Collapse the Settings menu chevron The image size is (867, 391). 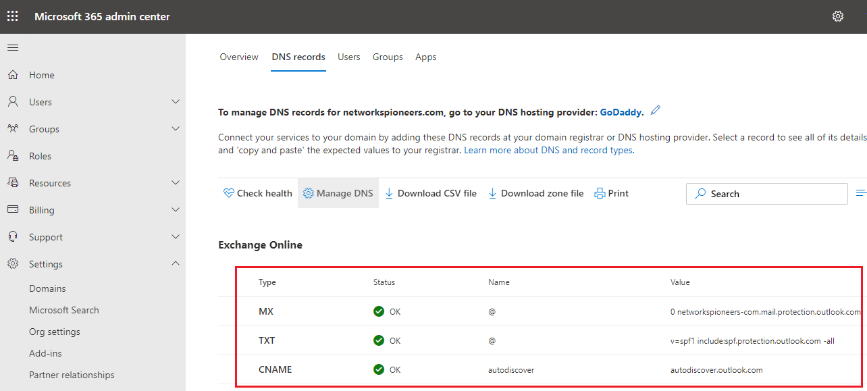tap(176, 264)
